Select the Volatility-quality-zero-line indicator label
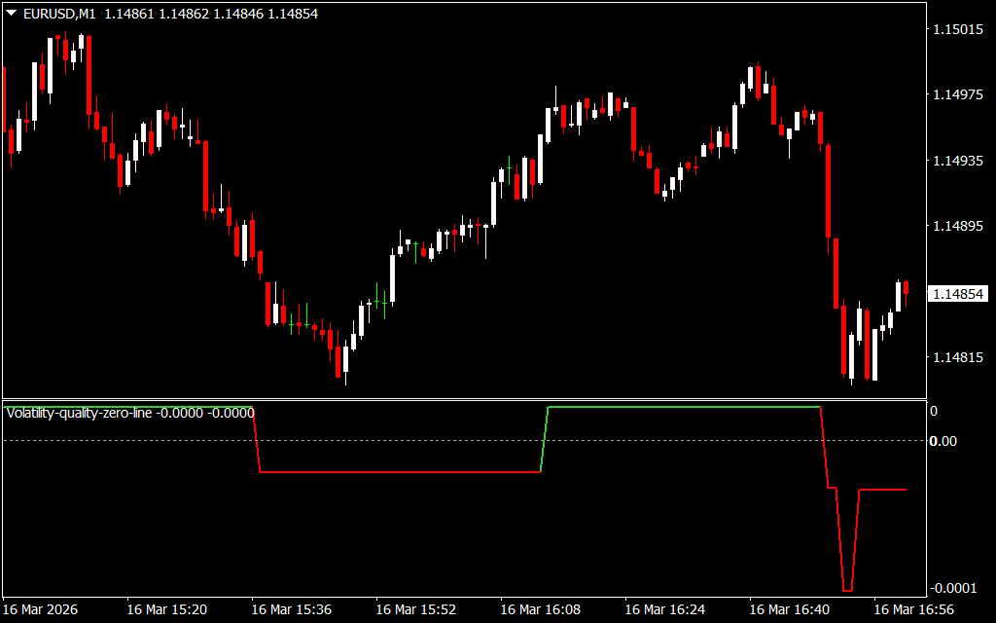996x623 pixels. click(x=80, y=413)
